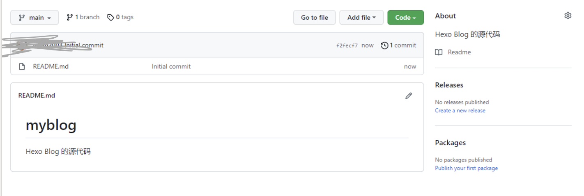Click the README.md file icon
The width and height of the screenshot is (584, 196).
point(22,66)
